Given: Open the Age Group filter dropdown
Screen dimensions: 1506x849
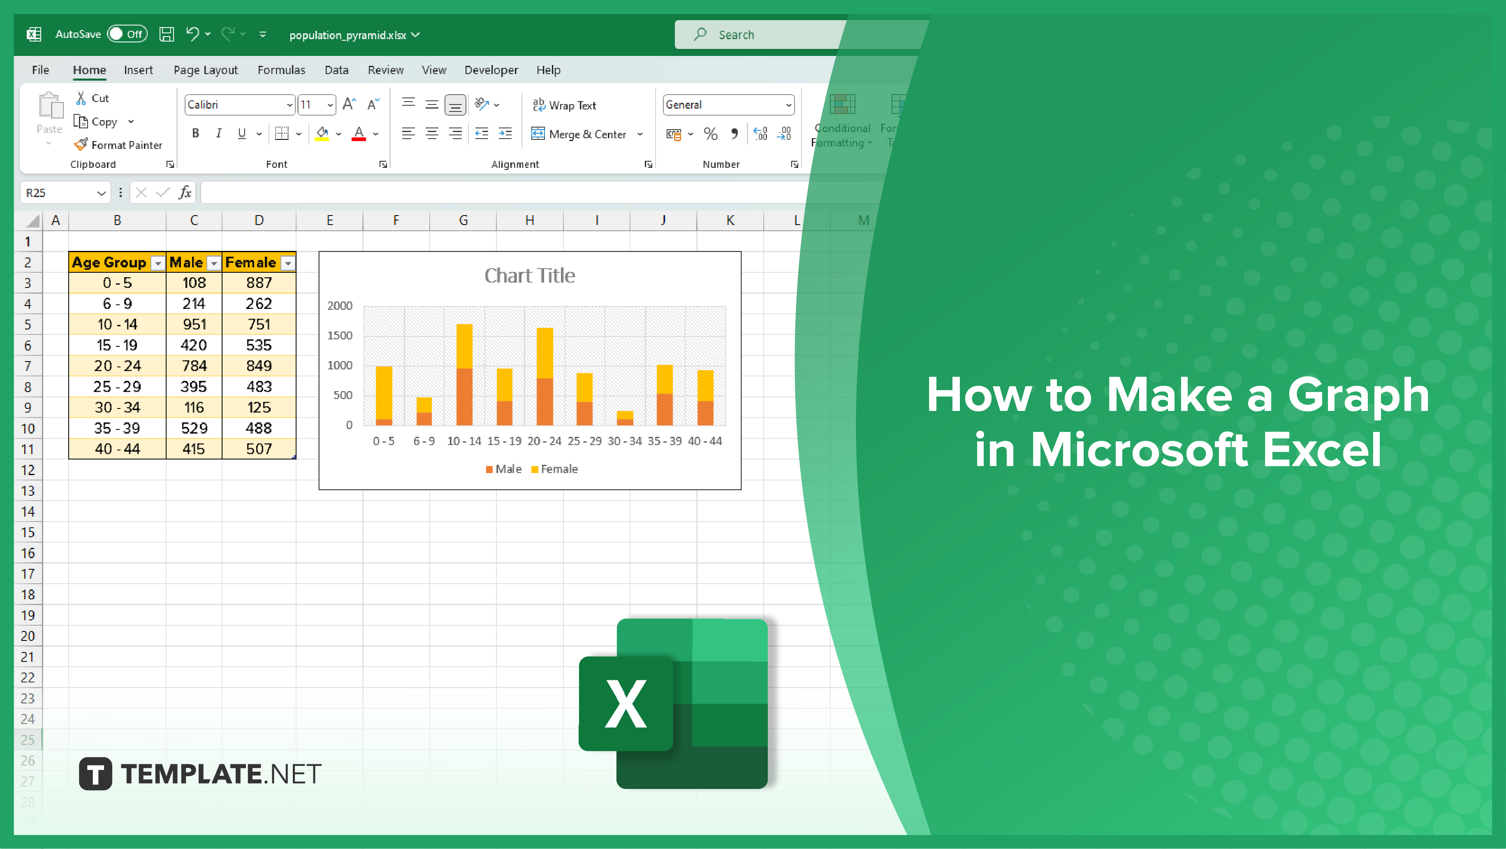Looking at the screenshot, I should (158, 264).
